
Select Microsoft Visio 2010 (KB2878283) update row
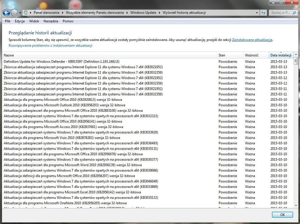pyautogui.click(x=147, y=138)
